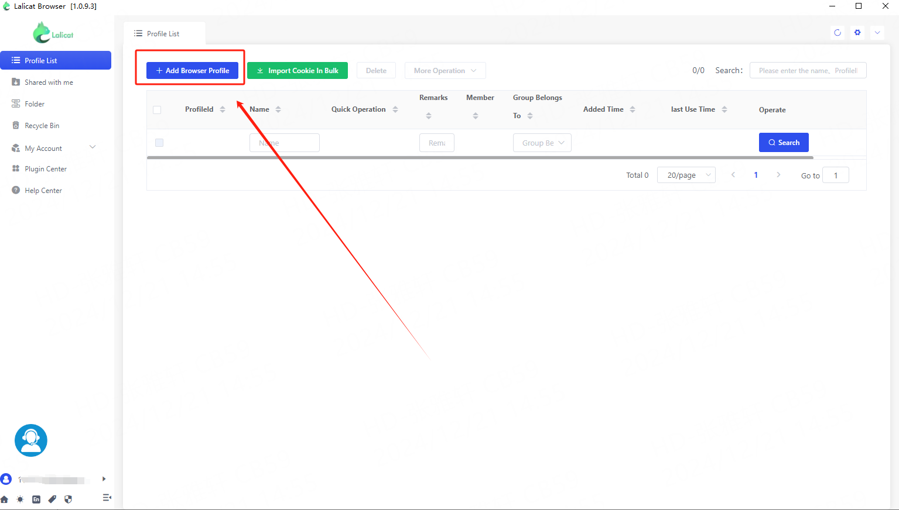Viewport: 899px width, 510px height.
Task: Click the tag icon in bottom bar
Action: (x=52, y=499)
